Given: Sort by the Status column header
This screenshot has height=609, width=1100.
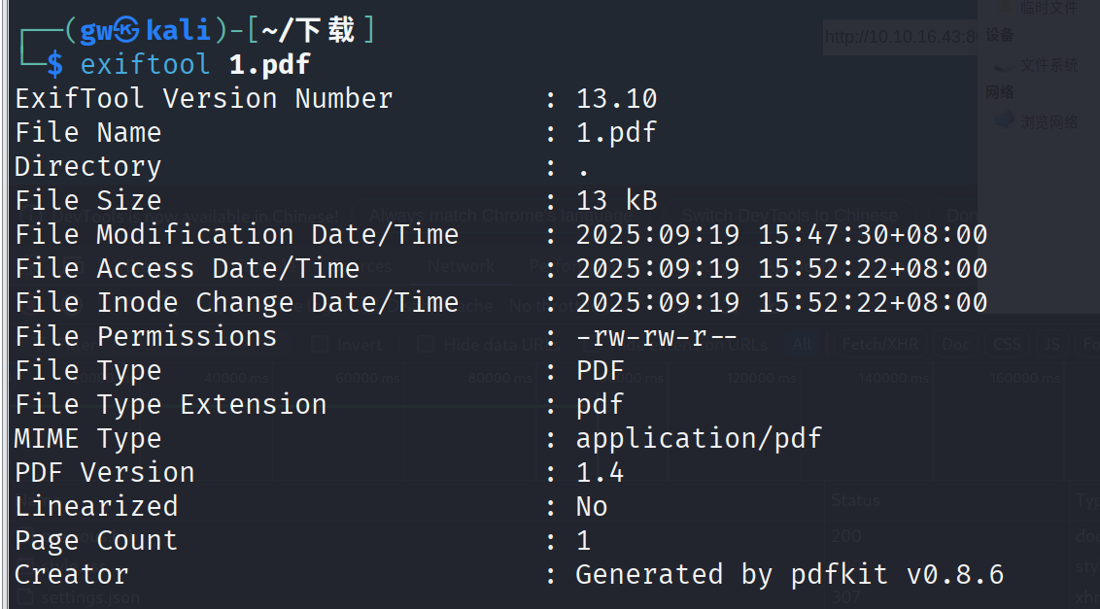Looking at the screenshot, I should 855,500.
